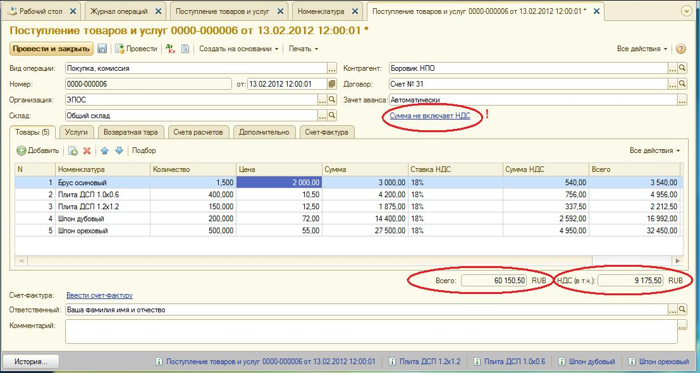Click Сумма не включает НДС link

tap(430, 116)
